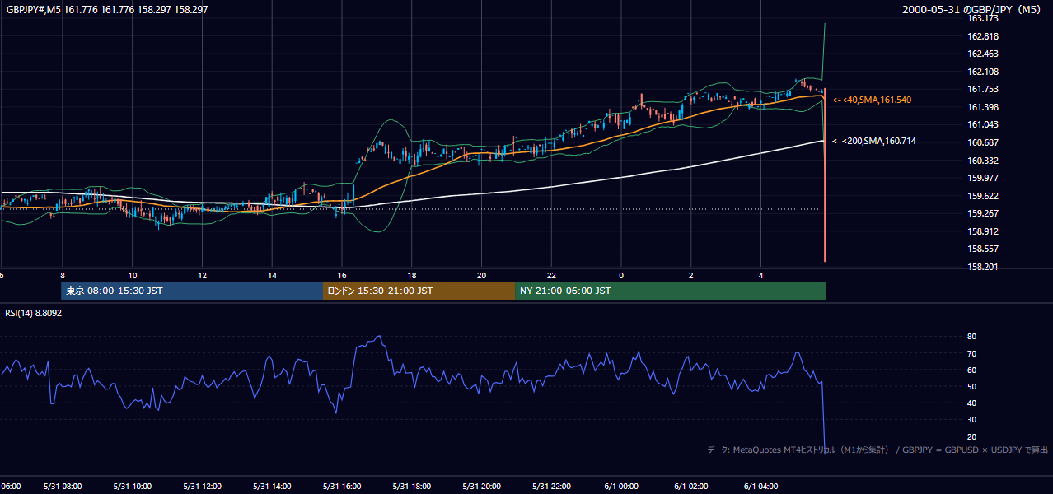
Task: Click the RSI 40 level label
Action: (x=971, y=403)
